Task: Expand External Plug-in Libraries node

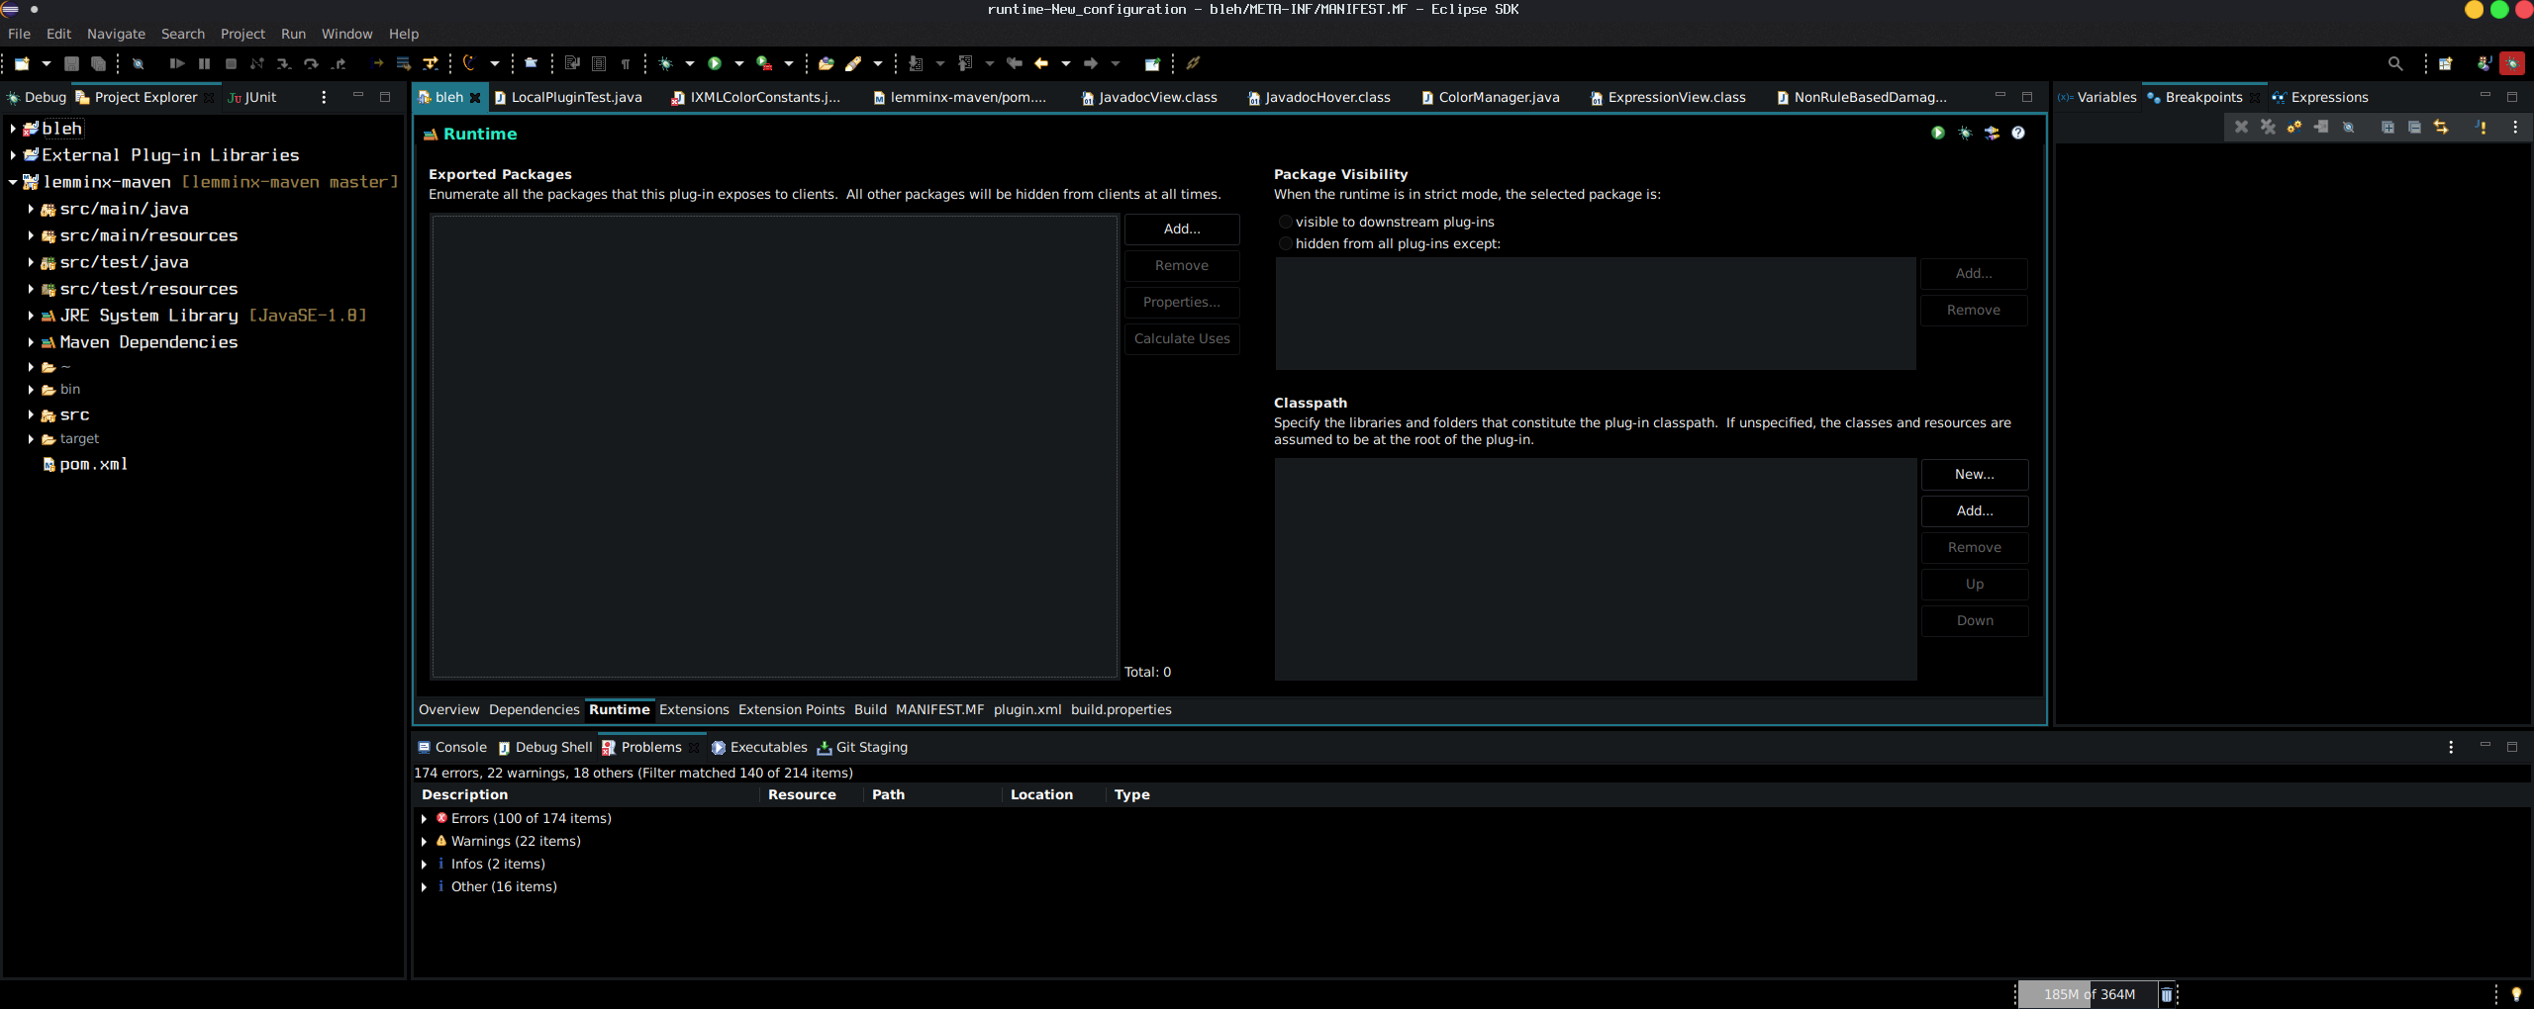Action: (x=13, y=155)
